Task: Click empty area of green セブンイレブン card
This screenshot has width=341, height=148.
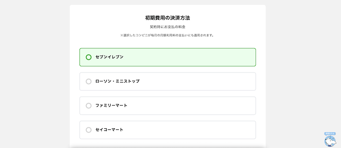Action: coord(189,57)
